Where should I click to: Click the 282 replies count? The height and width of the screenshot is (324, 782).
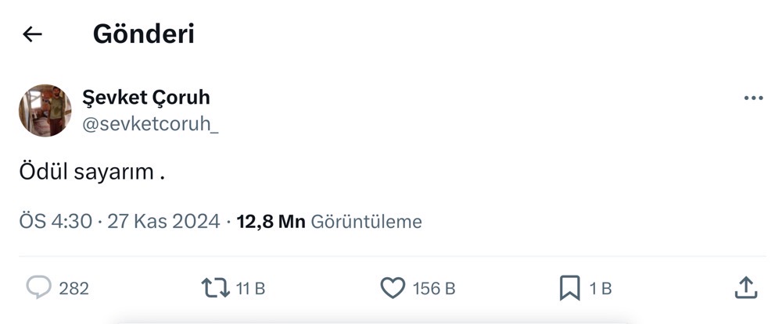74,289
